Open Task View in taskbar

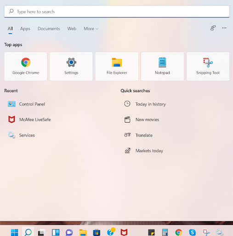tap(41, 232)
